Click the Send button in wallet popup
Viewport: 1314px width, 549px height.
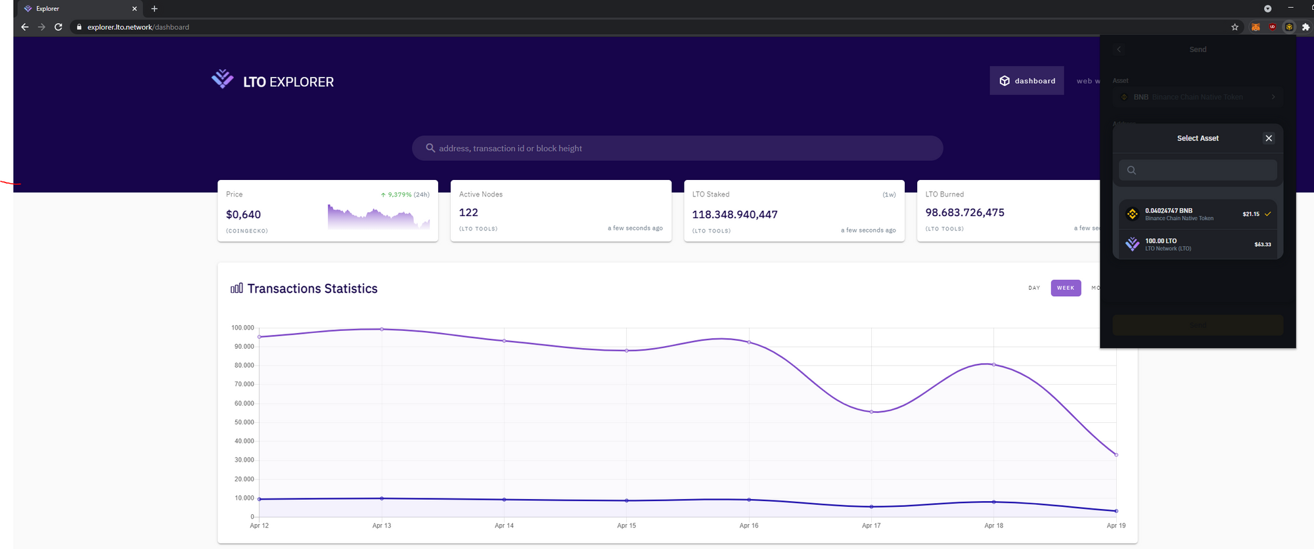1198,325
